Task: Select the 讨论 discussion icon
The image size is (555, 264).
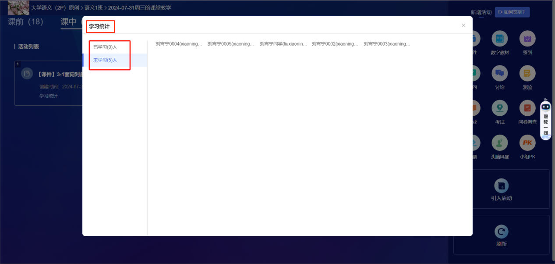Action: [x=499, y=74]
